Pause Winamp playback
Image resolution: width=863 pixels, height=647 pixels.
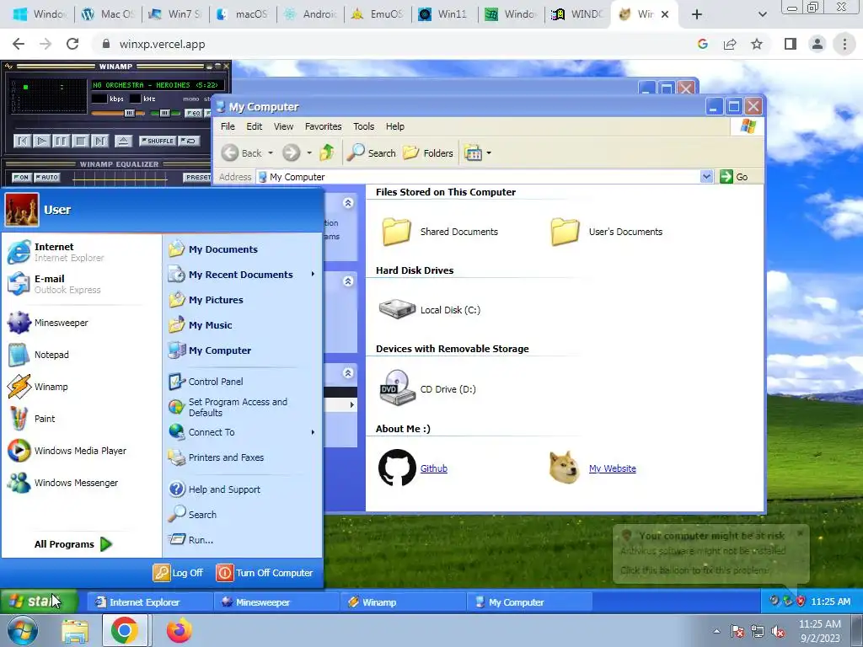[61, 142]
